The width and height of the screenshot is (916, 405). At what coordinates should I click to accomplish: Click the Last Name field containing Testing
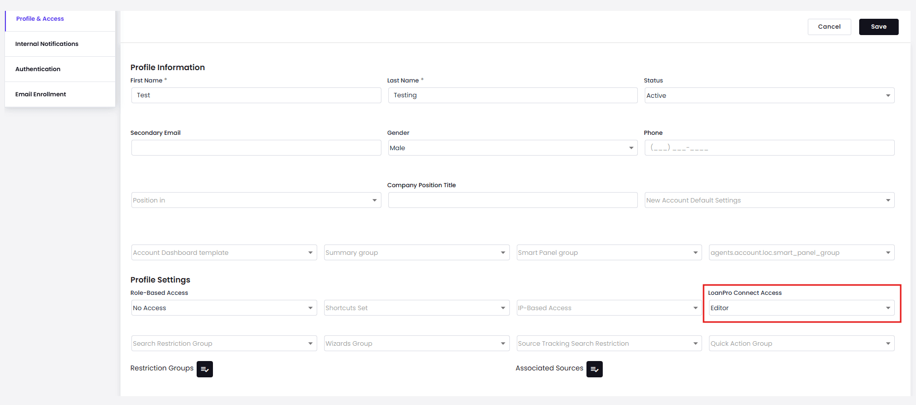click(x=513, y=95)
